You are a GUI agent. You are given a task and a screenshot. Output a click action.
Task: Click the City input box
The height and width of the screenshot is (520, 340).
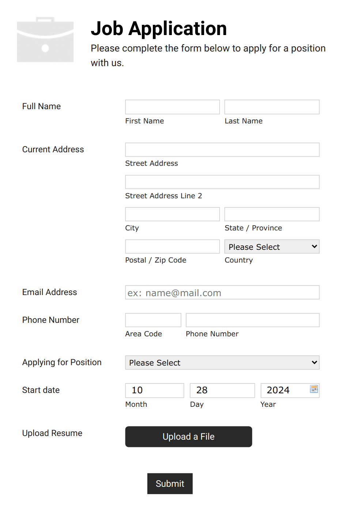tap(172, 214)
